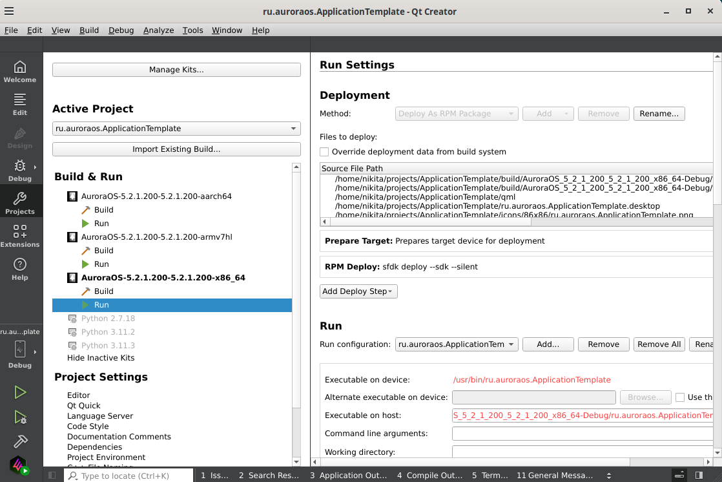Screen dimensions: 722x482
Task: Click the Manage Kits button
Action: [176, 70]
